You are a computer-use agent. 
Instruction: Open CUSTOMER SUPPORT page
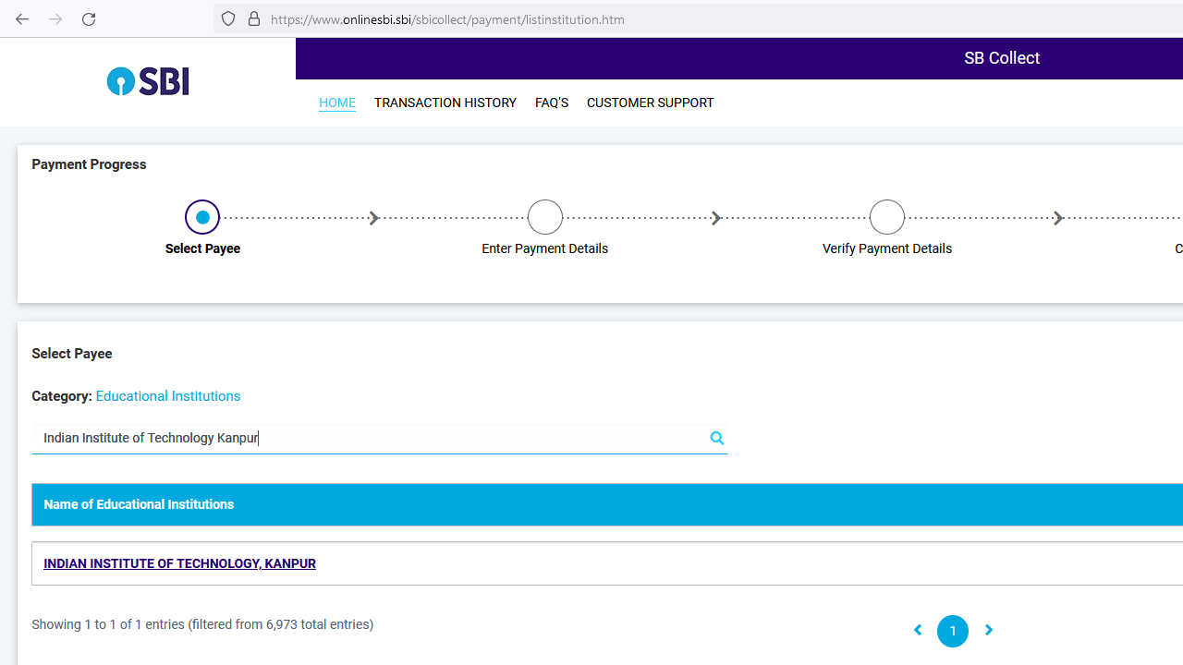click(650, 103)
